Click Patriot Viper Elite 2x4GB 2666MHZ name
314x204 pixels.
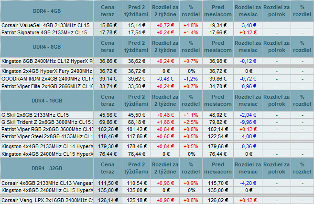click(x=47, y=86)
